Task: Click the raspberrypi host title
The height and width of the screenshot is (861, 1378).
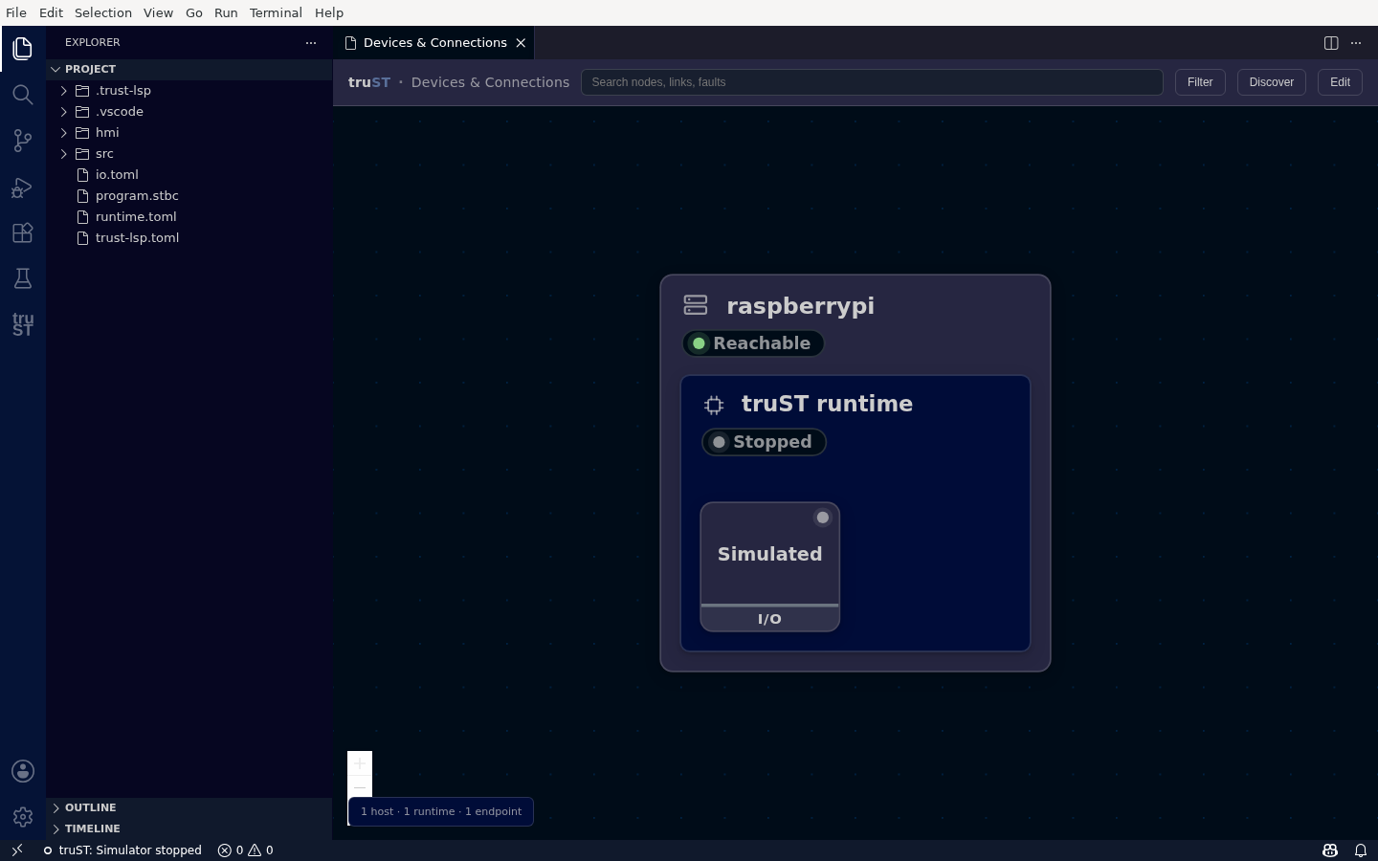Action: point(800,306)
